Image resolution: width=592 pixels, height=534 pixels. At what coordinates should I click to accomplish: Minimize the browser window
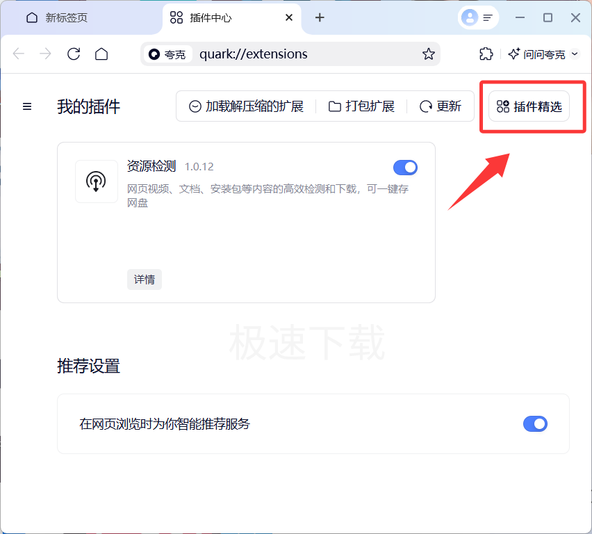520,17
